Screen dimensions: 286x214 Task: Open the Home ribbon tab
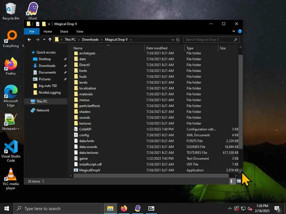pyautogui.click(x=47, y=31)
